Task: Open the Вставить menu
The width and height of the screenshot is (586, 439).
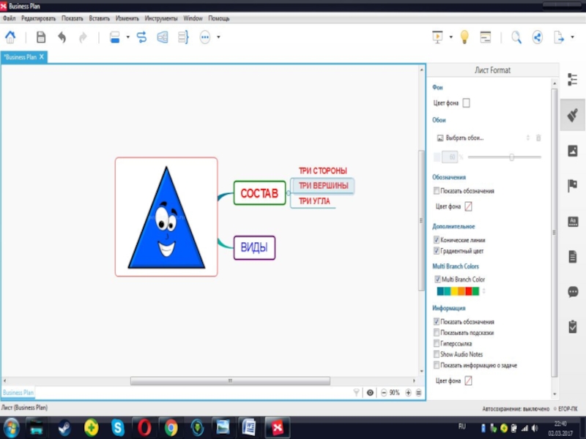Action: (99, 18)
